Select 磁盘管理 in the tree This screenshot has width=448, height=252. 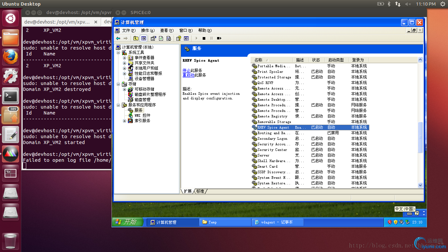[142, 100]
